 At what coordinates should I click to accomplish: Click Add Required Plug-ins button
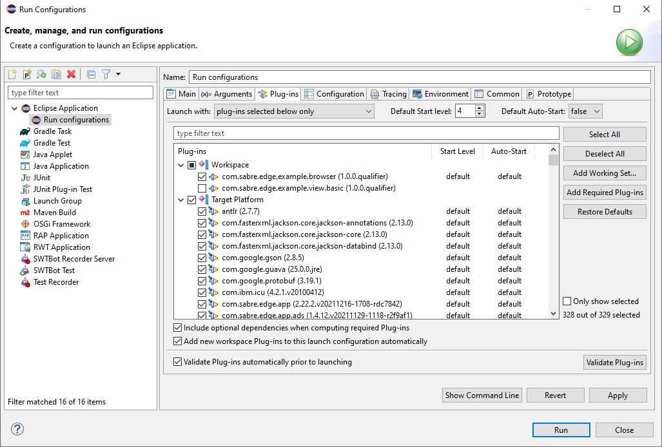pos(605,193)
